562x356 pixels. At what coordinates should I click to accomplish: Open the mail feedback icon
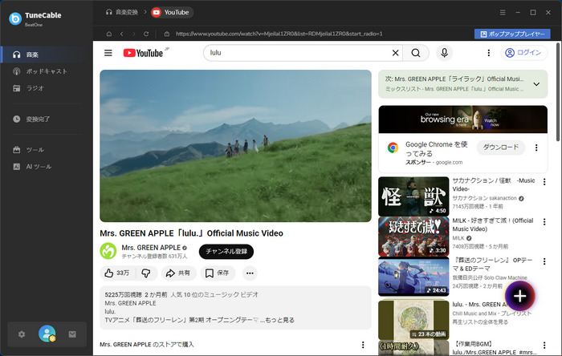(72, 334)
